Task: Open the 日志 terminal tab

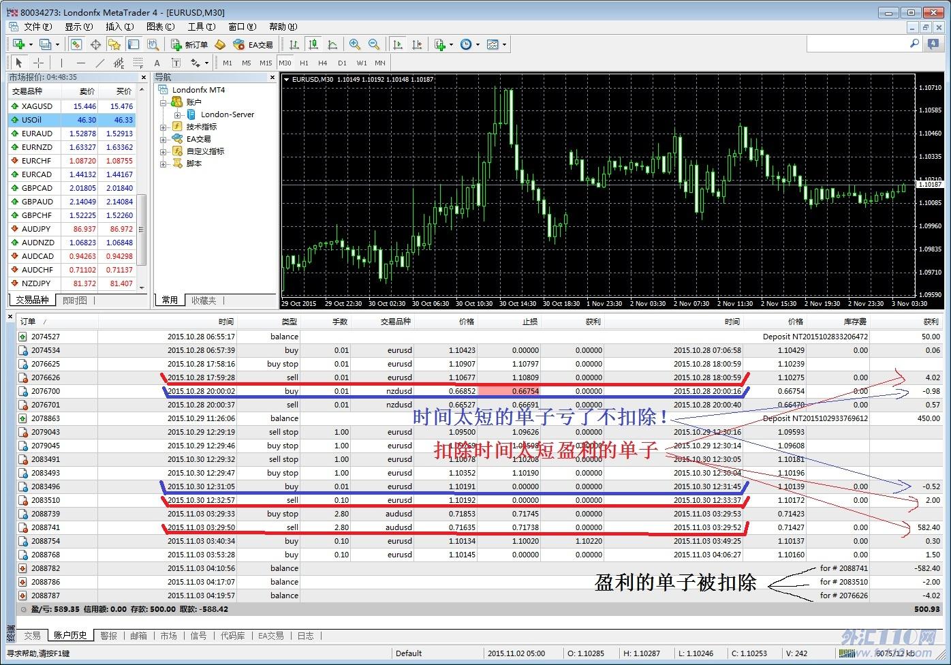Action: [306, 635]
